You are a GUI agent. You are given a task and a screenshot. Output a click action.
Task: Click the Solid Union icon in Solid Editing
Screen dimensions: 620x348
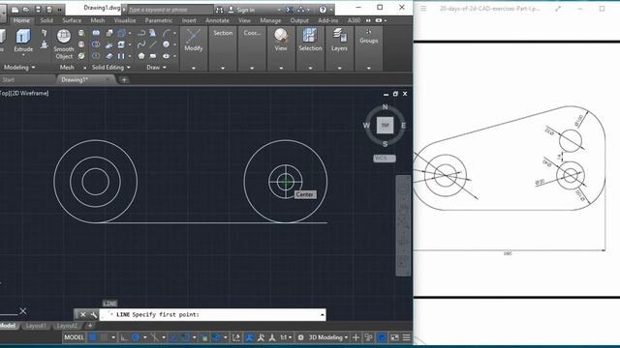(x=96, y=33)
